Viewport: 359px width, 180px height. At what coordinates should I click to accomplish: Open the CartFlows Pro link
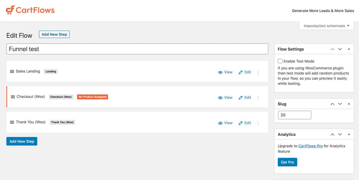coord(311,146)
